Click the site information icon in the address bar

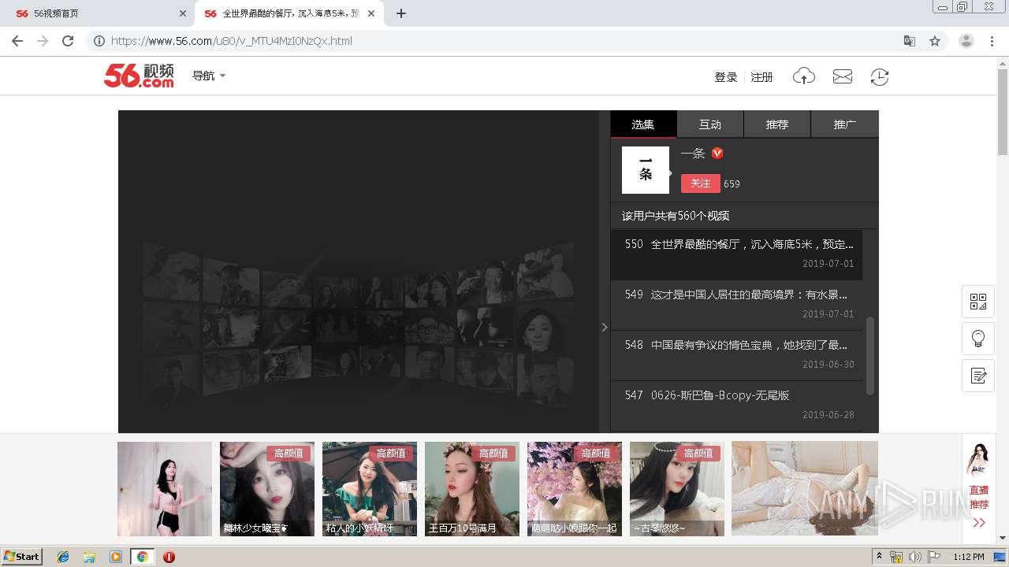click(99, 41)
